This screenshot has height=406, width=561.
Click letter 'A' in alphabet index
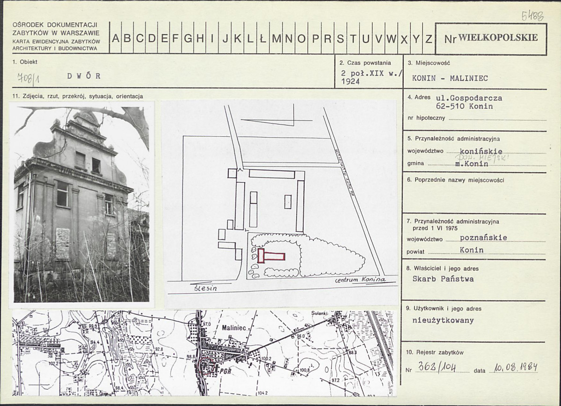(x=115, y=39)
